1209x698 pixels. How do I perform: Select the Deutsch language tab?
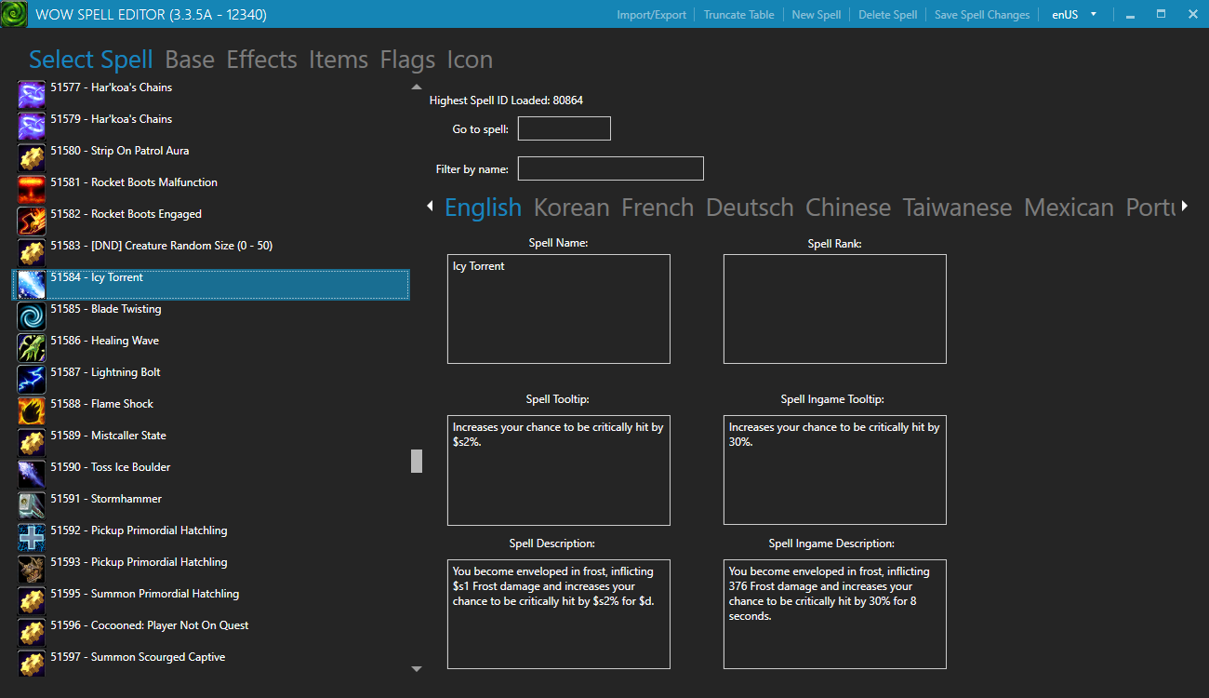750,208
